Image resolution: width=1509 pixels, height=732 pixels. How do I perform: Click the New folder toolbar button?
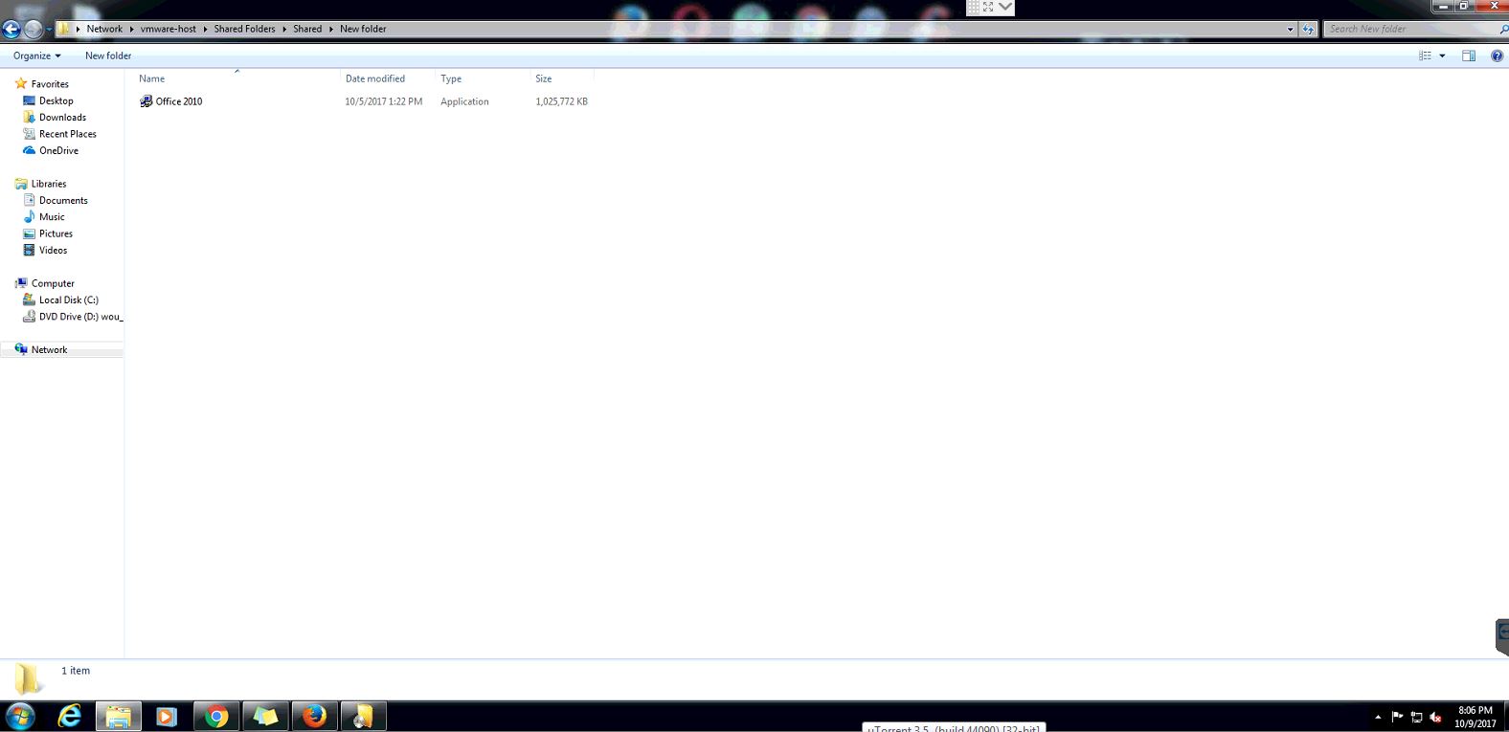(x=108, y=55)
